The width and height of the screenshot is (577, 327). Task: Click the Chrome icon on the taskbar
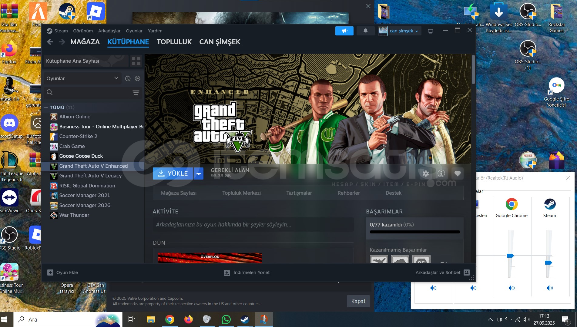click(x=169, y=319)
